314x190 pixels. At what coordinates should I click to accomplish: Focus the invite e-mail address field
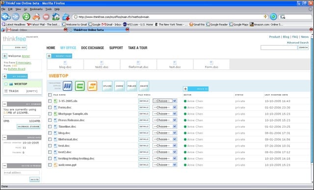point(22,172)
